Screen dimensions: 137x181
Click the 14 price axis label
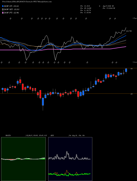[x=131, y=69]
